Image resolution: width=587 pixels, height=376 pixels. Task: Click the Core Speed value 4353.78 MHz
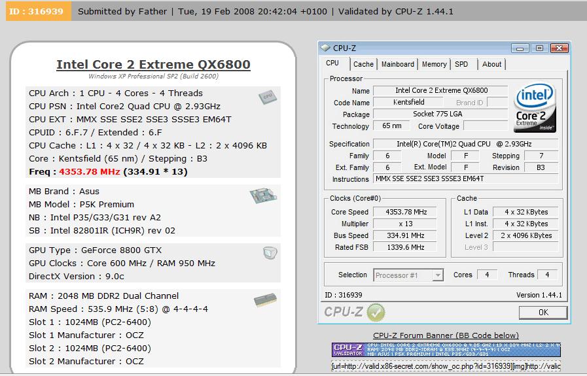tap(406, 212)
